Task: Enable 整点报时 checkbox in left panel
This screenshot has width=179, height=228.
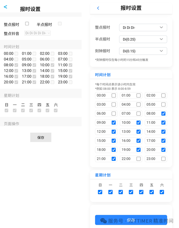Action: coord(27,23)
